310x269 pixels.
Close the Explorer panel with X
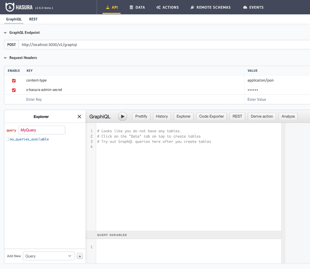pos(79,117)
